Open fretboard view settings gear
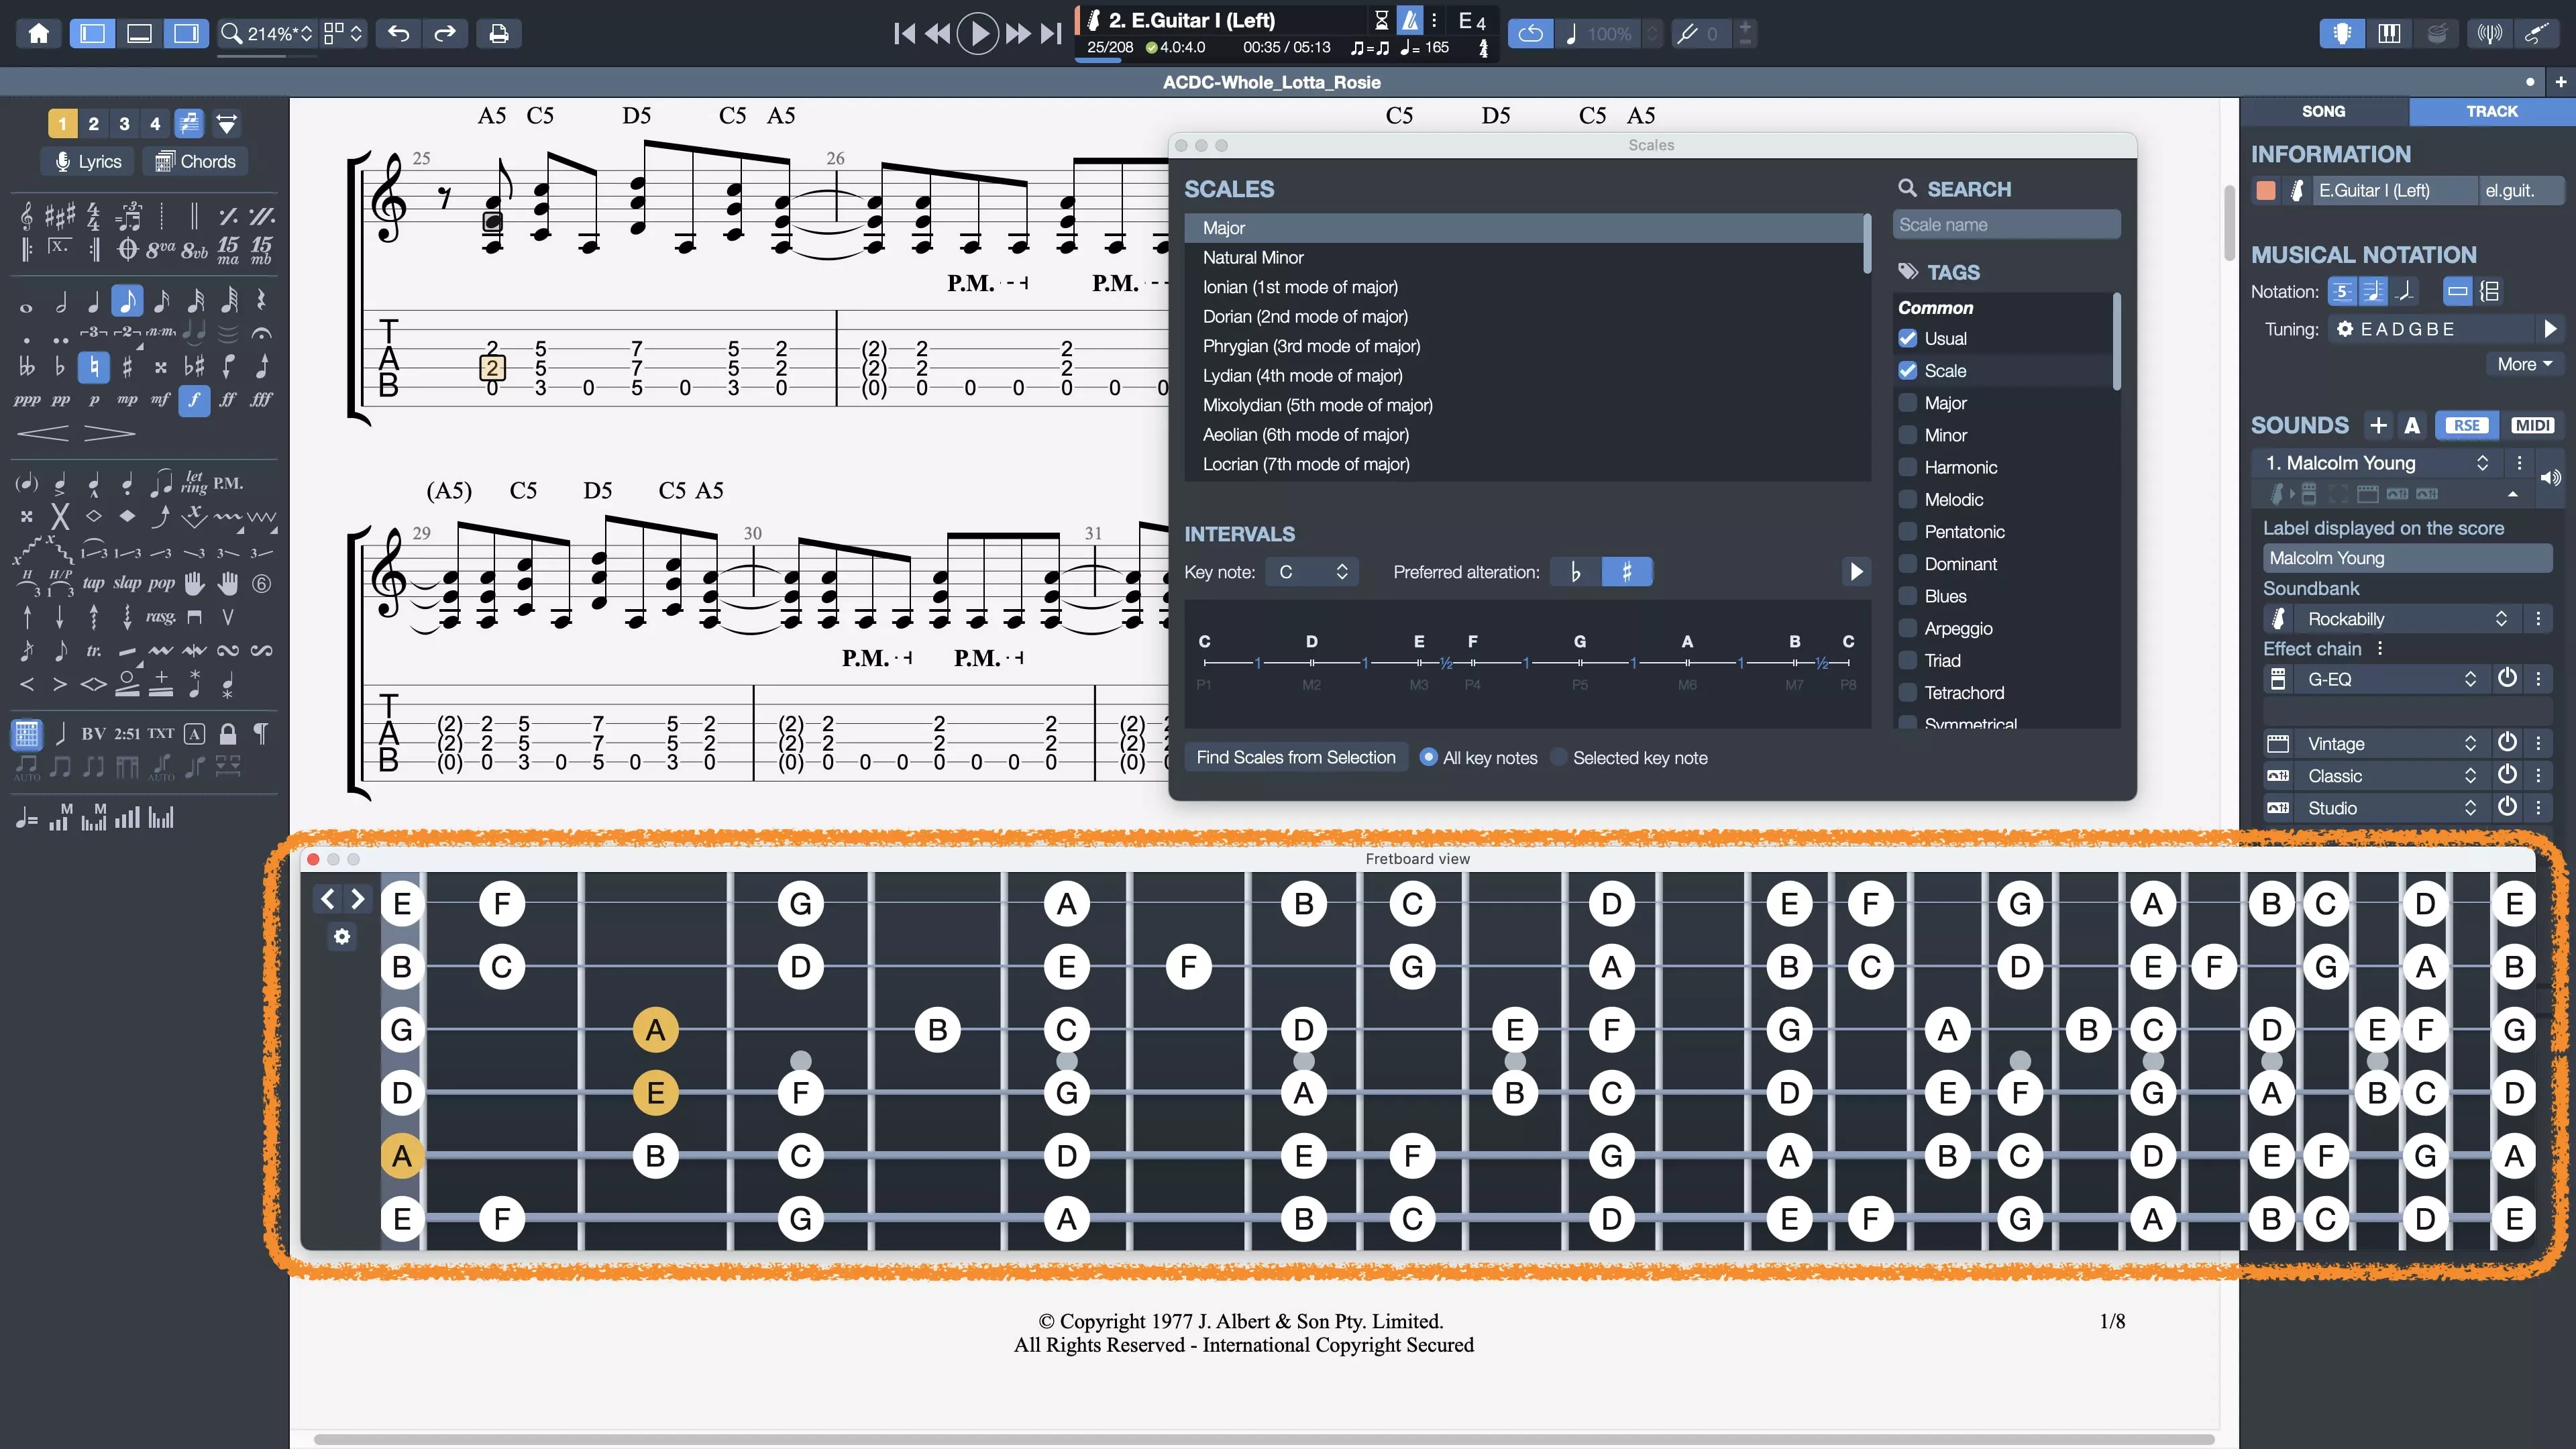The height and width of the screenshot is (1449, 2576). pyautogui.click(x=342, y=937)
